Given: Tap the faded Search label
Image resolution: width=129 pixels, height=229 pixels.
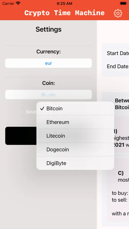Looking at the screenshot, I should [x=31, y=112].
